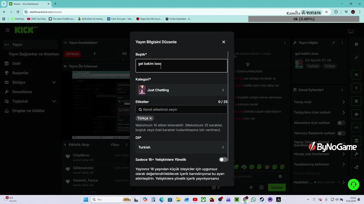364x204 pixels.
Task: Open the green headset support button
Action: (353, 184)
